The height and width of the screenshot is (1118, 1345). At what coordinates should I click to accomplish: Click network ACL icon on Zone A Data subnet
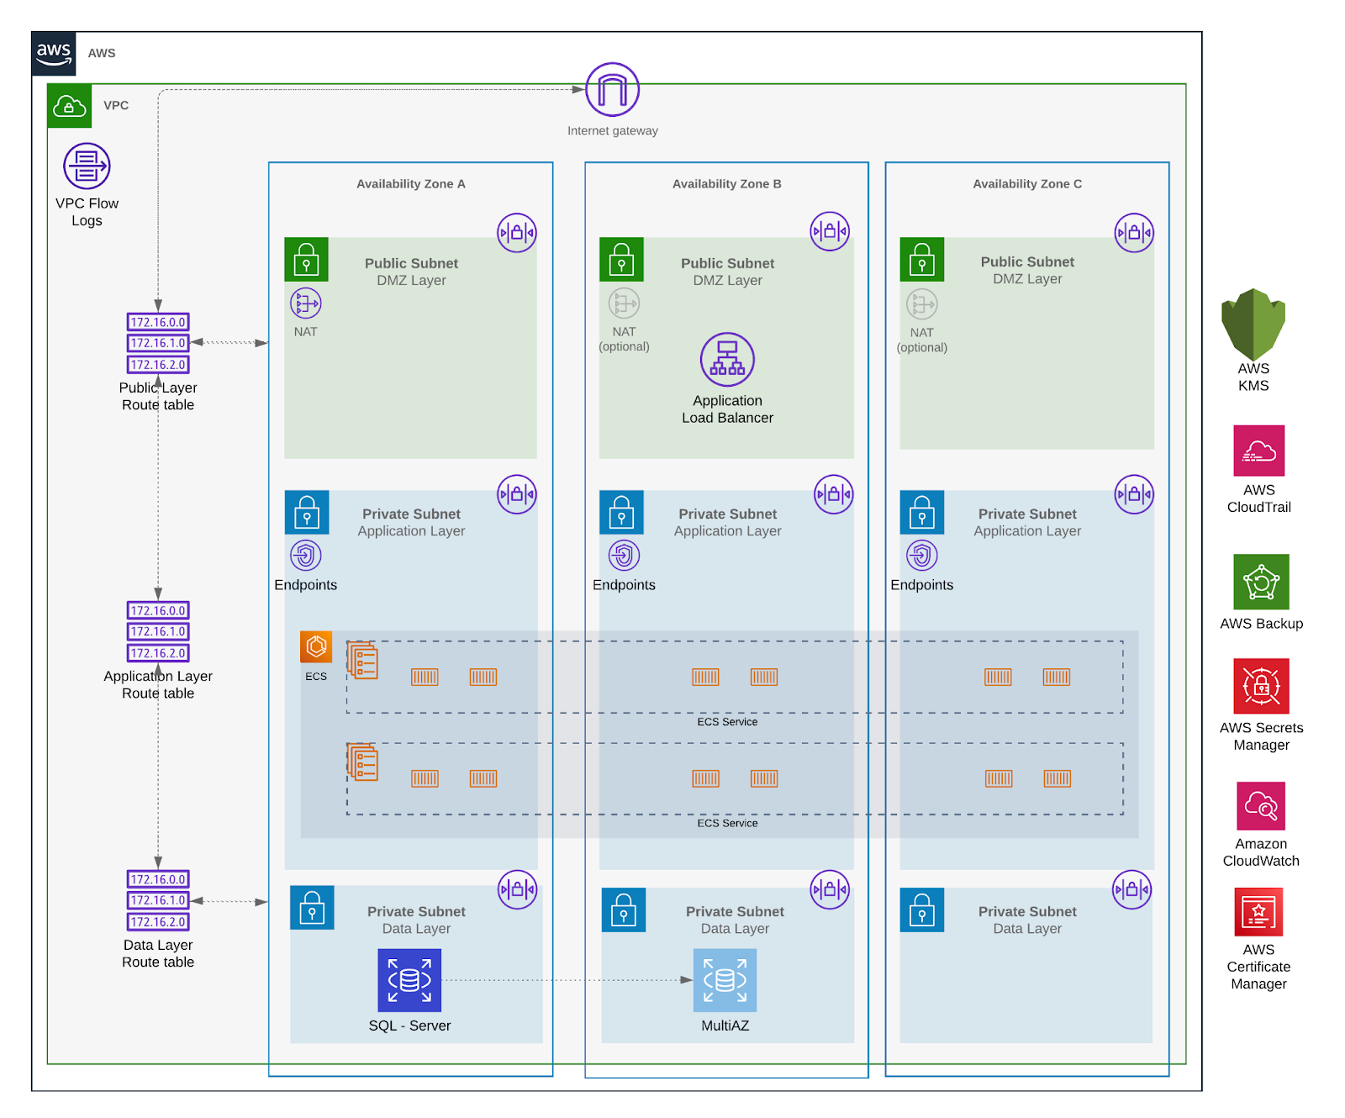(x=517, y=889)
